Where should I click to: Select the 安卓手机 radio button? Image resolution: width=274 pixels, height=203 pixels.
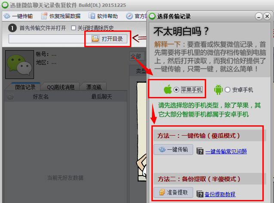[x=228, y=90]
